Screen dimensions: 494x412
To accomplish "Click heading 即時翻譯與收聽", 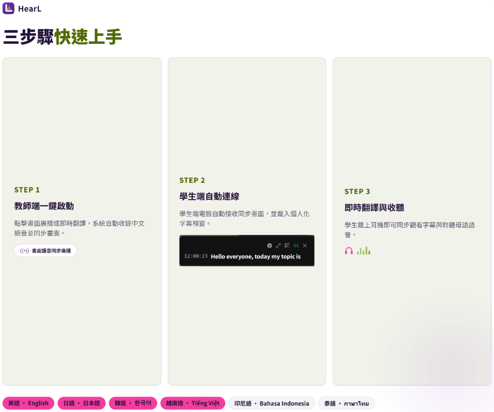I will pyautogui.click(x=374, y=207).
